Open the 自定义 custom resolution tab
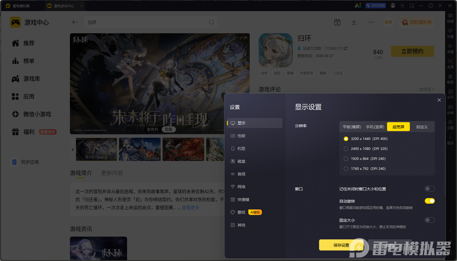This screenshot has height=261, width=457. pos(422,127)
